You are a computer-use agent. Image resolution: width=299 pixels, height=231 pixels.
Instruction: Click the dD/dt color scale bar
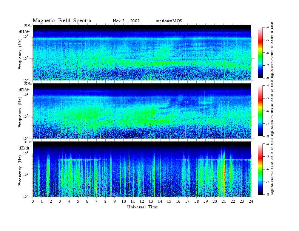260,111
